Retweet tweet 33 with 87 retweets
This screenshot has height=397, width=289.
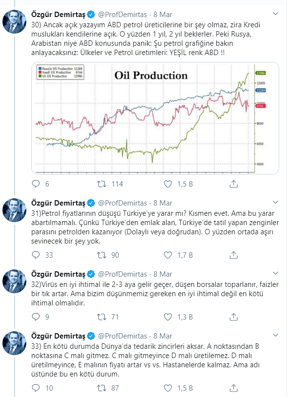[102, 388]
